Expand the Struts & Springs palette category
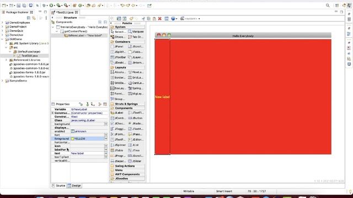Viewport: 353px width, 198px height. [127, 104]
